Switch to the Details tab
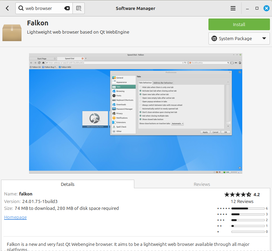This screenshot has height=251, width=272. (68, 184)
